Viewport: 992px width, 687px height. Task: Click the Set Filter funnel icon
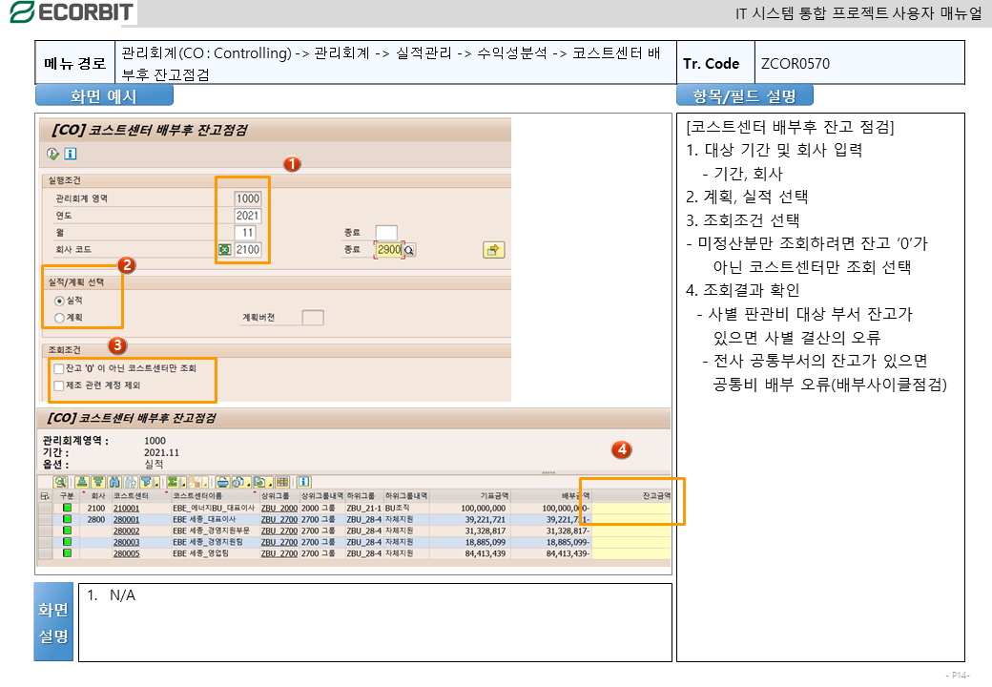(146, 482)
